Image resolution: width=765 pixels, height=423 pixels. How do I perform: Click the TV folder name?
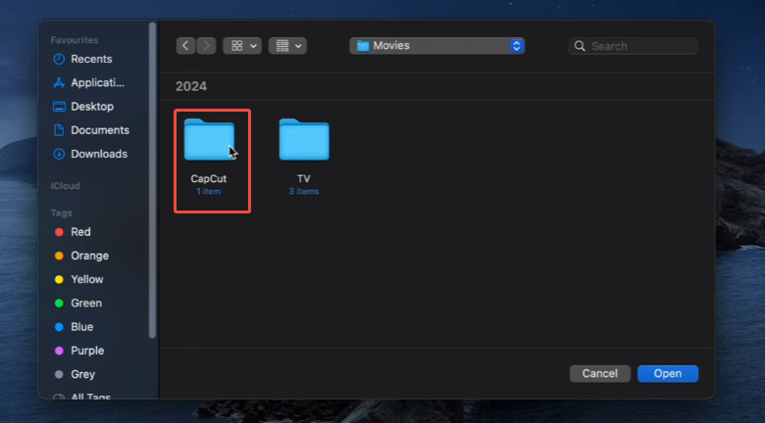pyautogui.click(x=304, y=179)
